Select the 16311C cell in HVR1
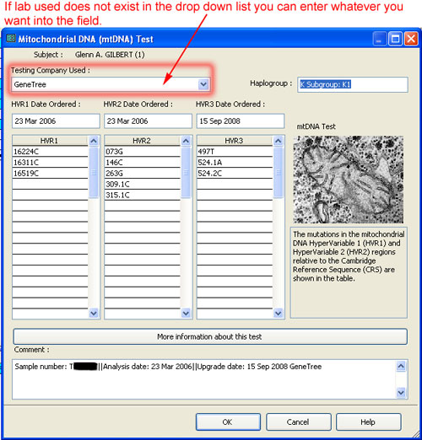The width and height of the screenshot is (422, 440). 50,163
